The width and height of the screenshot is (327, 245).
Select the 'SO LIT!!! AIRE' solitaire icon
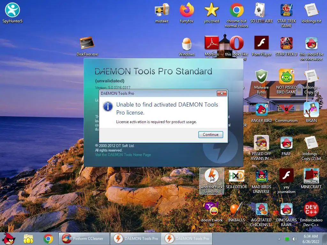pyautogui.click(x=262, y=12)
